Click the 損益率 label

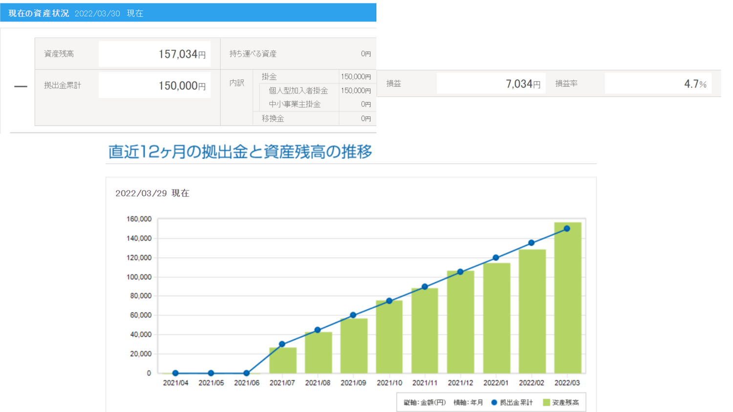coord(566,84)
